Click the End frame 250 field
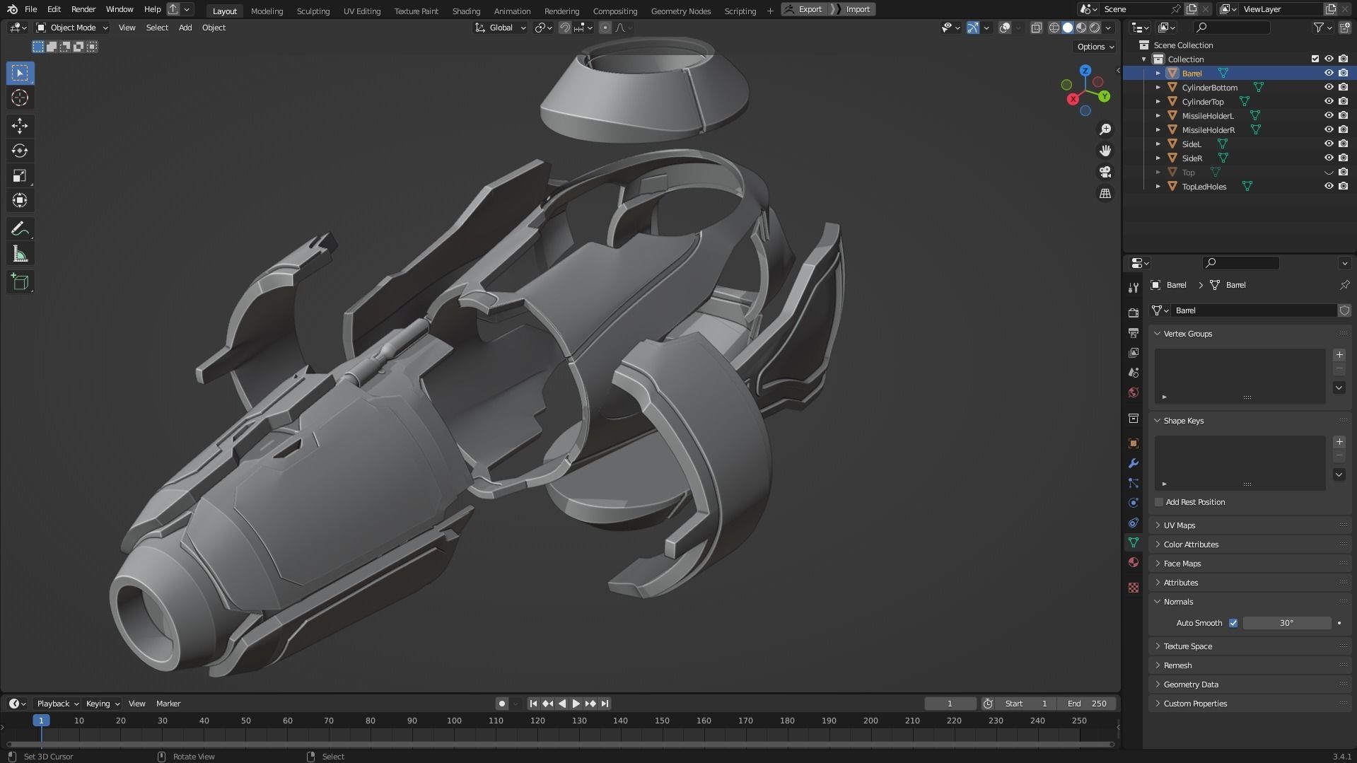Image resolution: width=1357 pixels, height=763 pixels. click(x=1087, y=704)
